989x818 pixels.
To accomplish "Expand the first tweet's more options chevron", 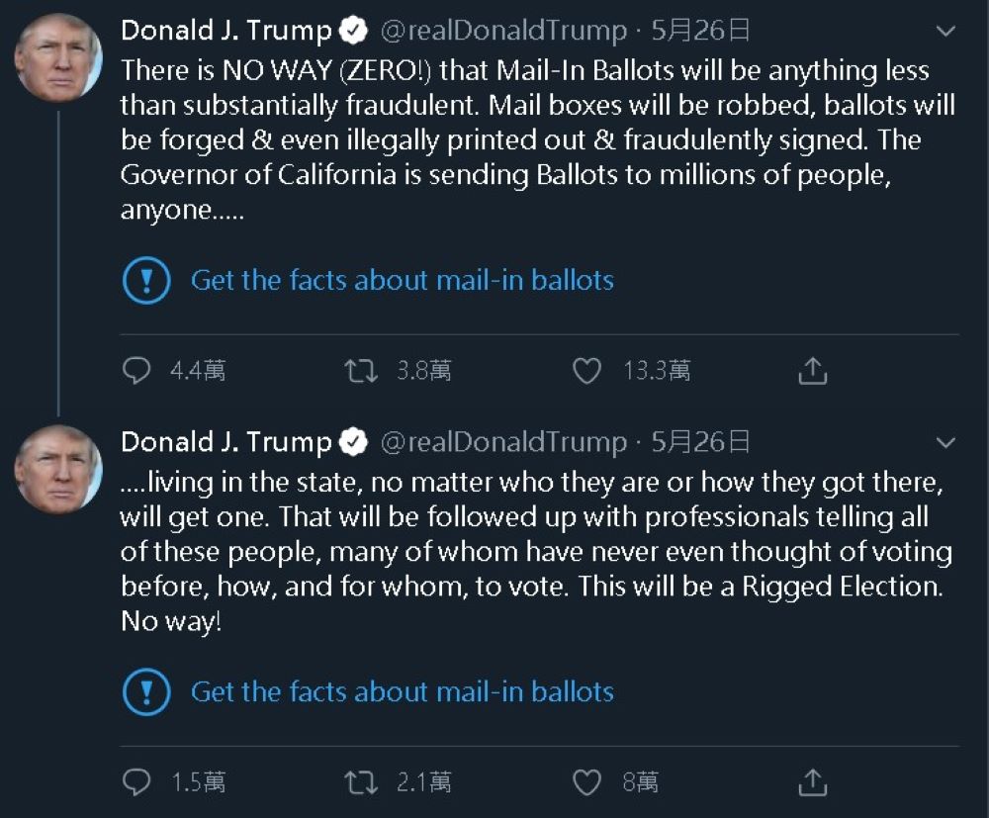I will point(945,31).
